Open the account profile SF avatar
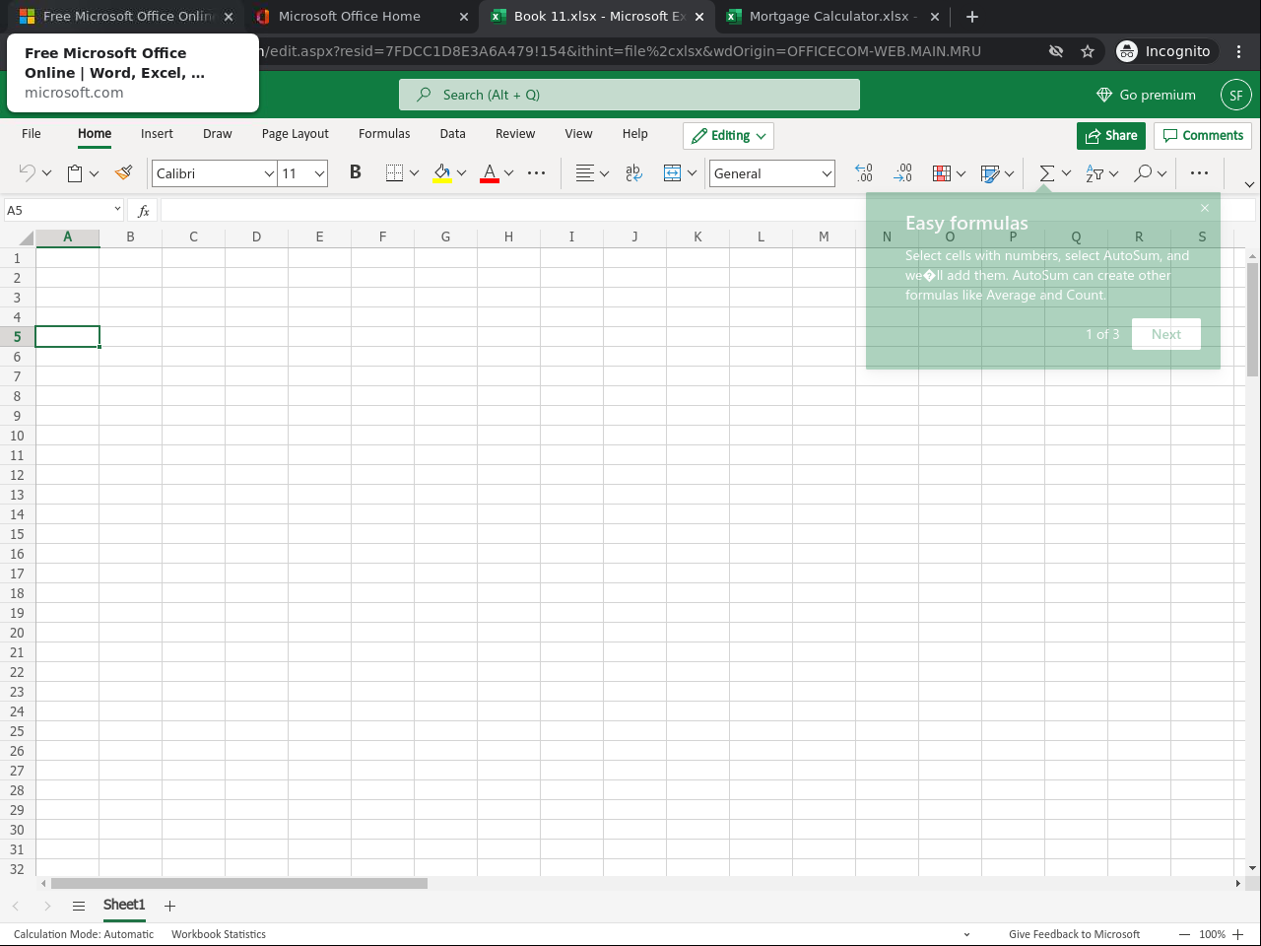Image resolution: width=1261 pixels, height=946 pixels. pyautogui.click(x=1236, y=95)
